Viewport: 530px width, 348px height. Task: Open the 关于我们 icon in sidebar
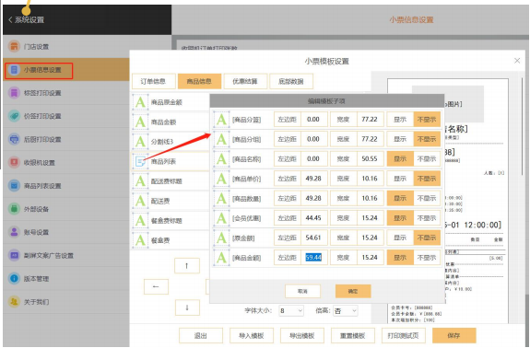pyautogui.click(x=14, y=301)
